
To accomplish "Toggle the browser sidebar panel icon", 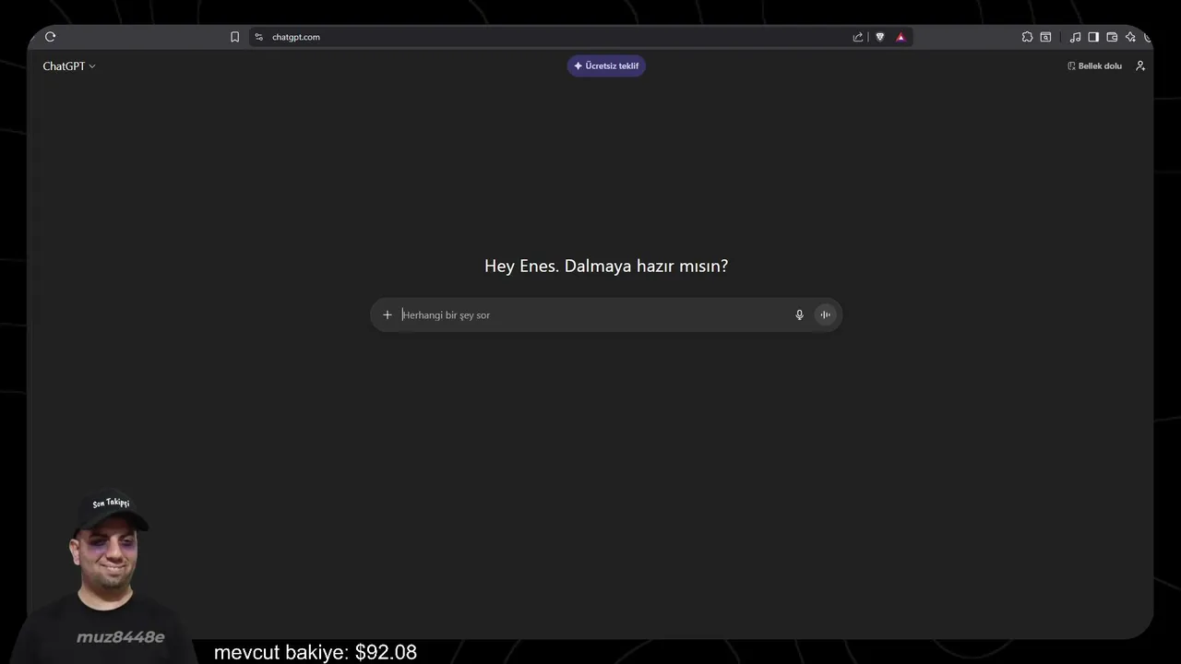I will click(x=1093, y=37).
